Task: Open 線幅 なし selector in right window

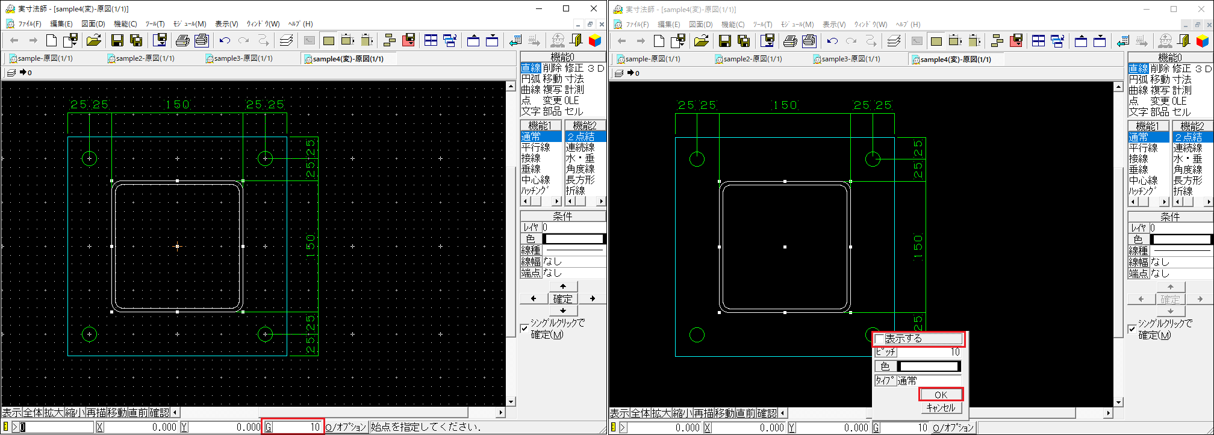Action: (x=1181, y=262)
